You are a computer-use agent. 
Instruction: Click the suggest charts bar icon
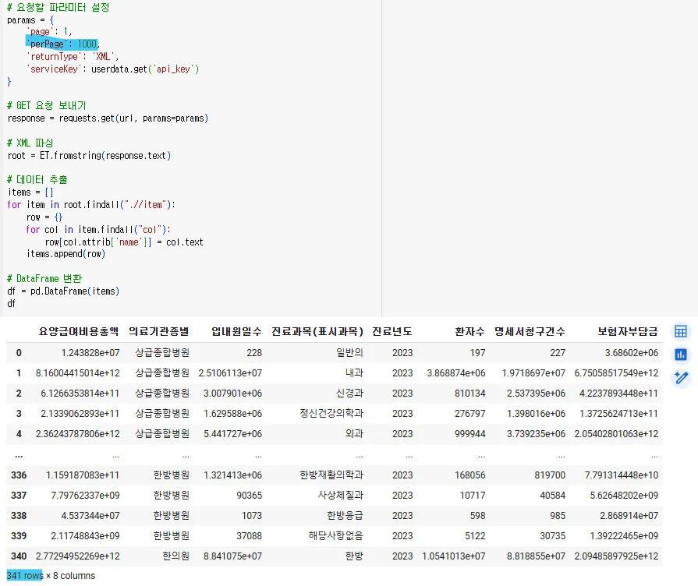[681, 355]
